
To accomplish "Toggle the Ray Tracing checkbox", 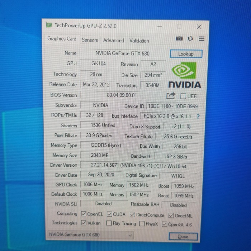I will point(109,223).
